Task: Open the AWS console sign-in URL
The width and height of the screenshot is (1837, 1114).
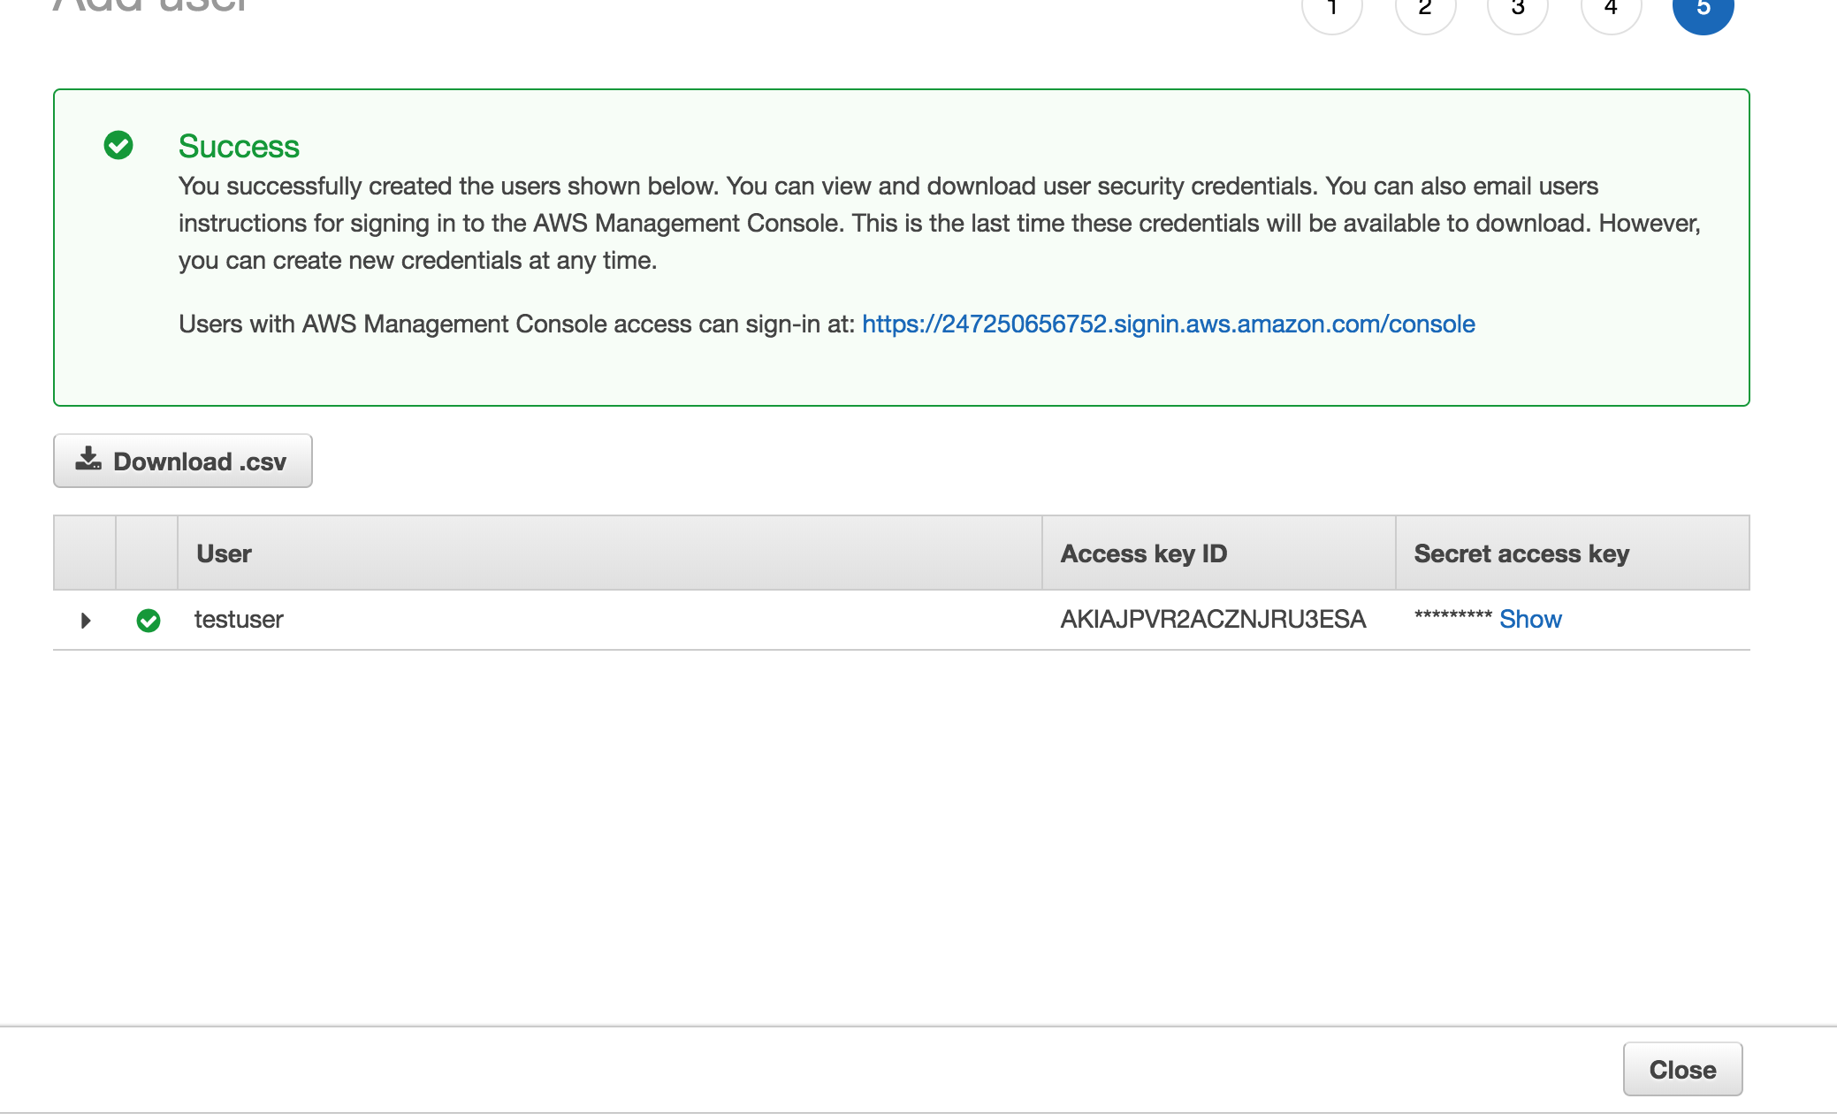Action: coord(1168,324)
